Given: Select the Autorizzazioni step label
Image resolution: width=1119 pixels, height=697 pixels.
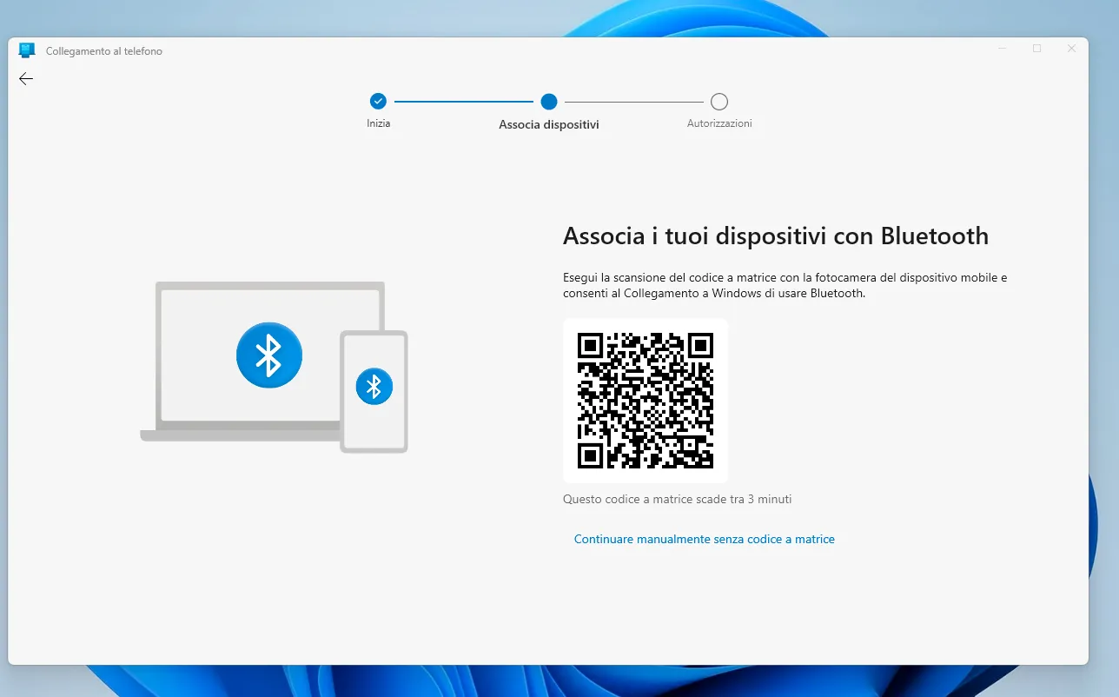Looking at the screenshot, I should point(718,123).
